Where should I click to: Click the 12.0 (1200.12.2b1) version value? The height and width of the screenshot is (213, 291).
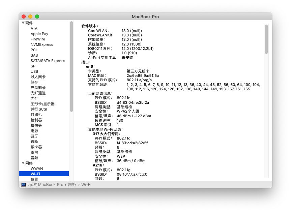click(x=138, y=49)
